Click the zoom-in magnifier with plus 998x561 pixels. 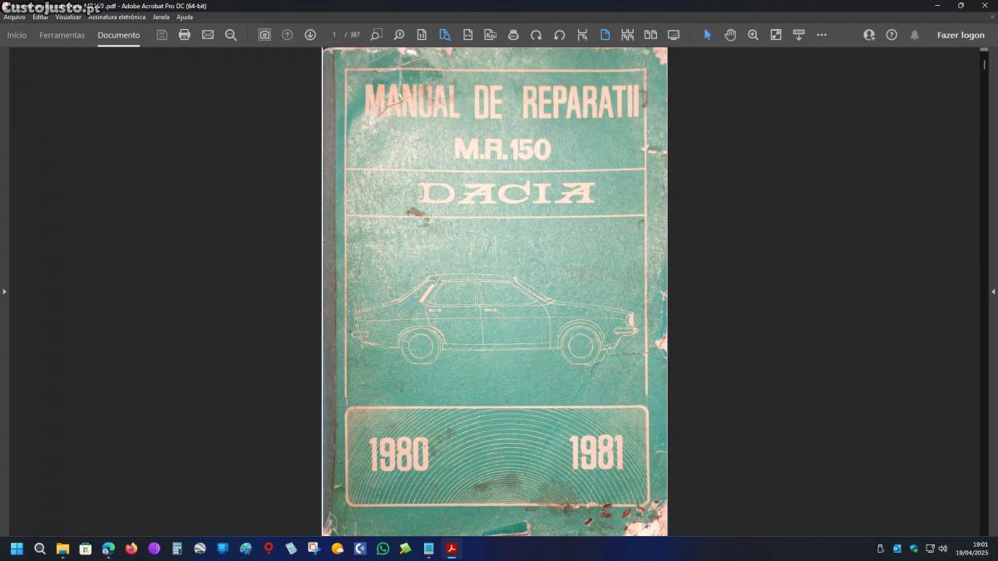click(753, 35)
